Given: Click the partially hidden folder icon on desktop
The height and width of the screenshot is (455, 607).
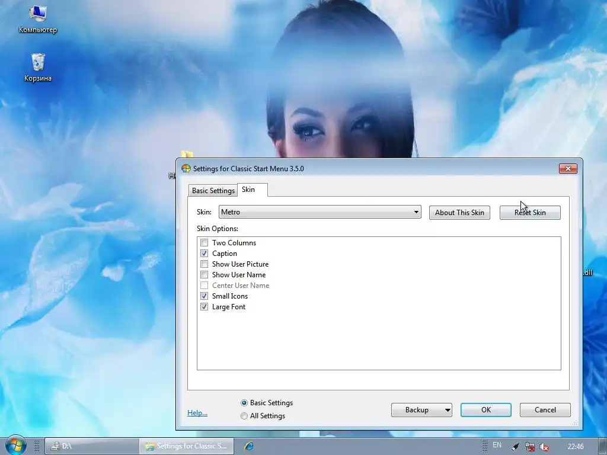Looking at the screenshot, I should 187,154.
